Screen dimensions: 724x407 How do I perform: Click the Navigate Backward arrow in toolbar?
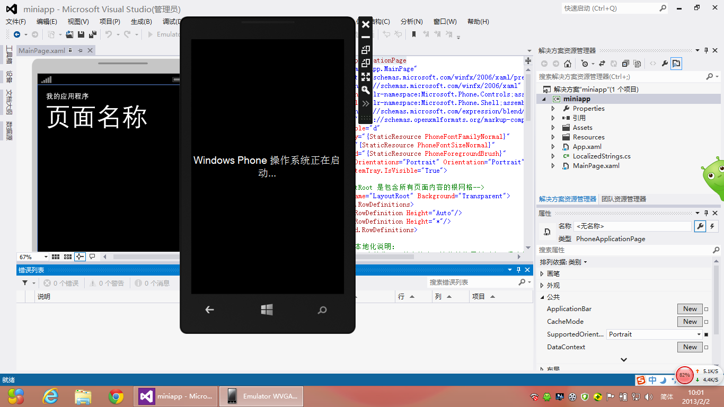tap(17, 34)
